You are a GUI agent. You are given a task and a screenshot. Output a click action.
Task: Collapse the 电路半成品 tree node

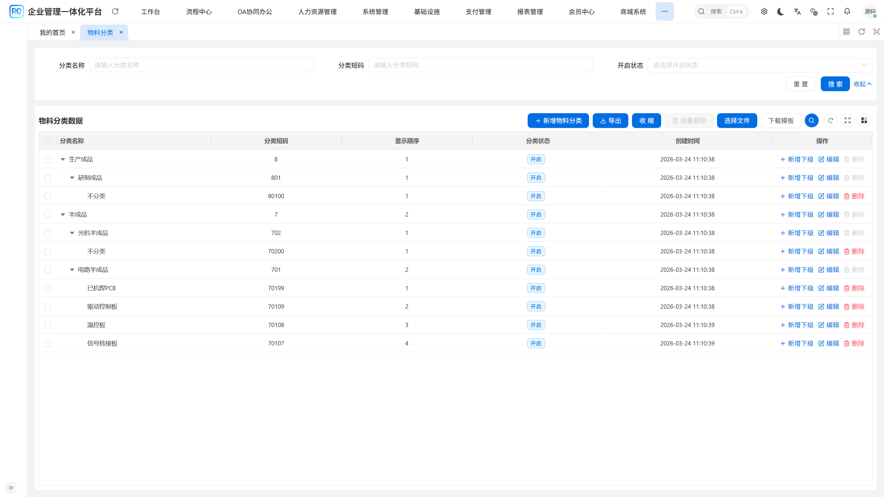tap(72, 270)
